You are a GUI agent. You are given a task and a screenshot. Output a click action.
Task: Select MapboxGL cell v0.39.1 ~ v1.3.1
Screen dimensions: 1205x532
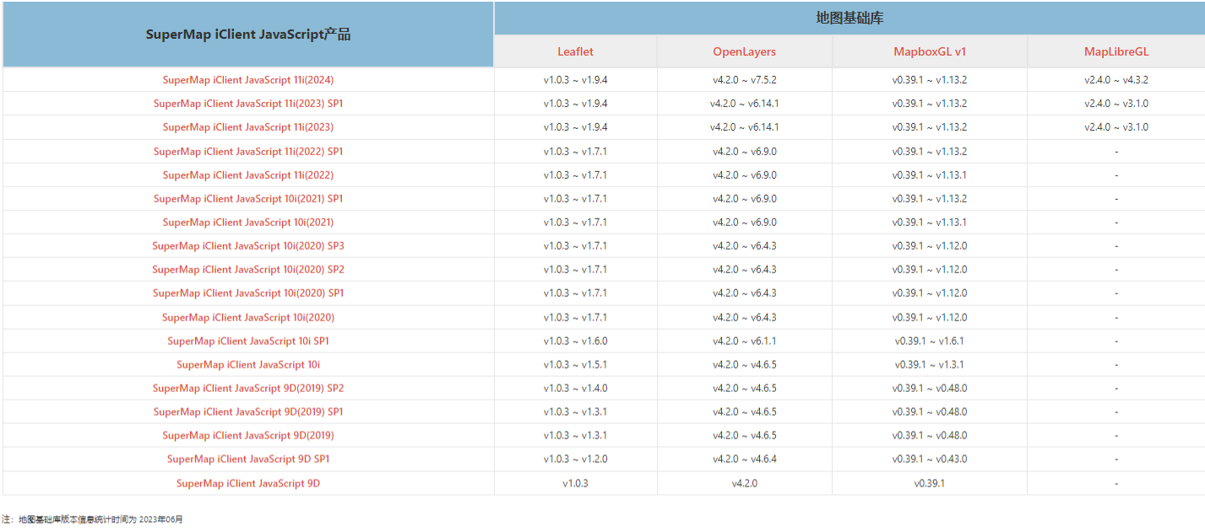pos(930,365)
